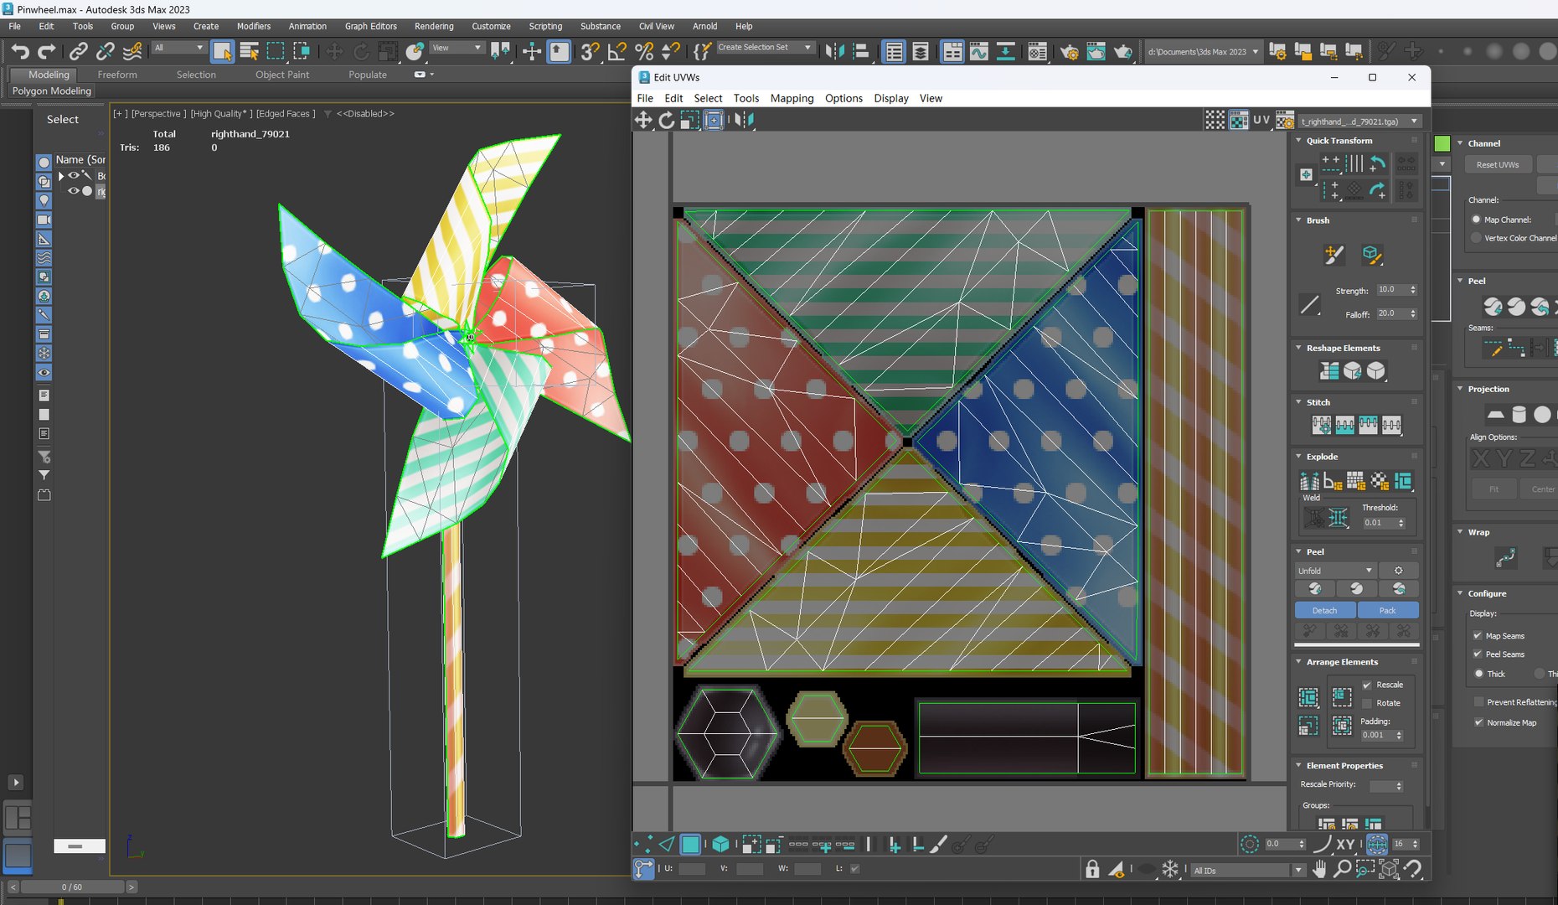Click Freeze Selected snowflake icon
This screenshot has height=905, width=1558.
tap(1170, 870)
